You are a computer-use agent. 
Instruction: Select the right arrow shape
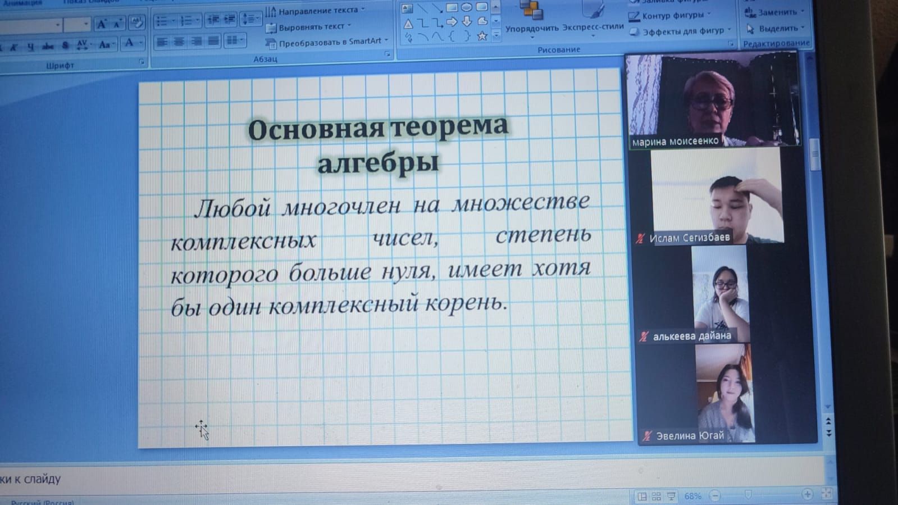(x=452, y=22)
